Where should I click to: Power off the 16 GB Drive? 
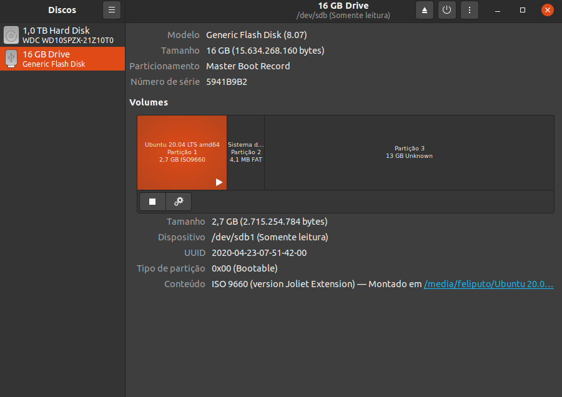[446, 10]
